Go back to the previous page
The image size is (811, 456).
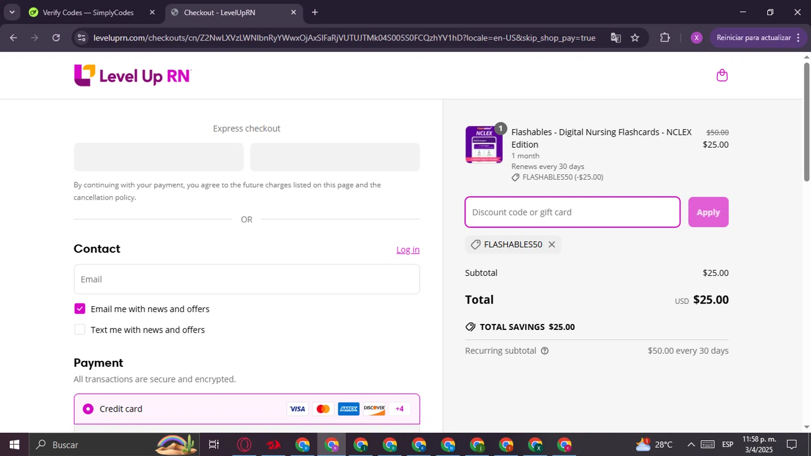pos(14,38)
